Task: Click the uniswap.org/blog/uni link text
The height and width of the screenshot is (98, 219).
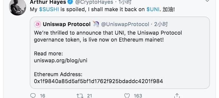Action: (x=61, y=60)
